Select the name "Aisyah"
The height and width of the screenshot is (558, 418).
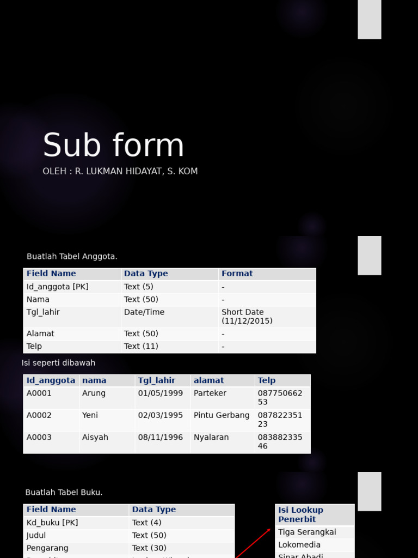point(95,438)
